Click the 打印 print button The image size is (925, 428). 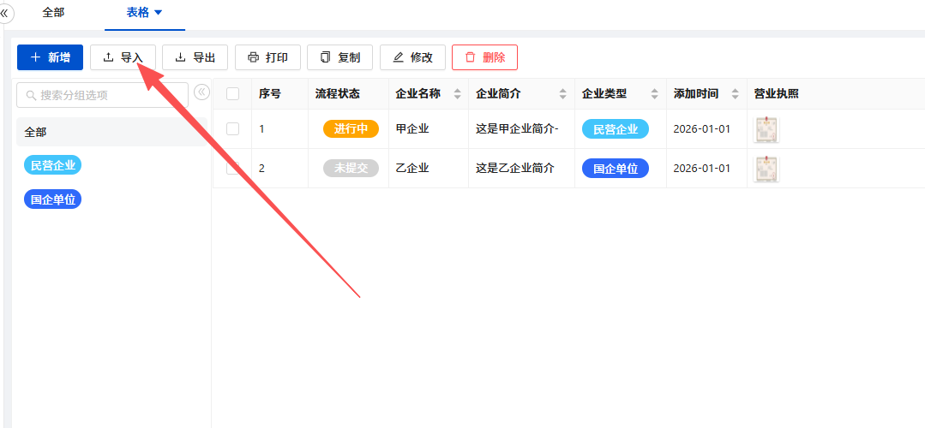pyautogui.click(x=267, y=57)
